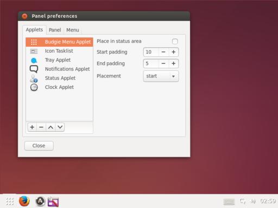The width and height of the screenshot is (278, 208).
Task: Switch to the Panel tab
Action: coord(55,30)
